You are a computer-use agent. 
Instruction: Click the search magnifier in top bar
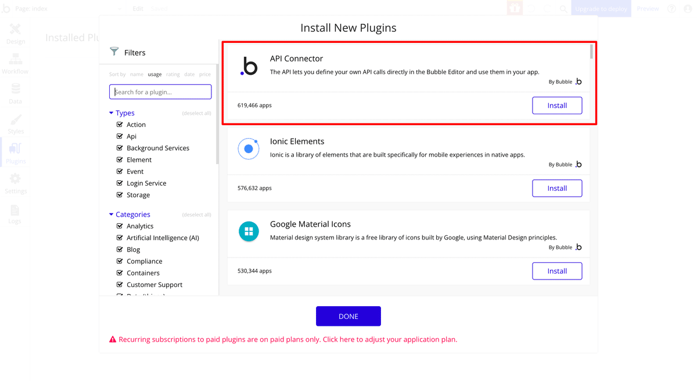tap(563, 9)
